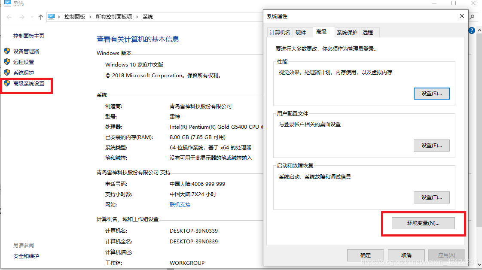The height and width of the screenshot is (270, 482).
Task: Open System Protection link (系统保护) in sidebar
Action: [24, 73]
